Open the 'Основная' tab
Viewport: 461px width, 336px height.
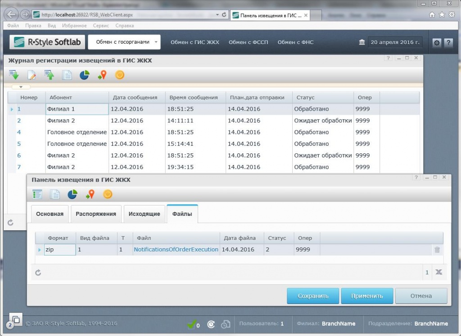50,214
